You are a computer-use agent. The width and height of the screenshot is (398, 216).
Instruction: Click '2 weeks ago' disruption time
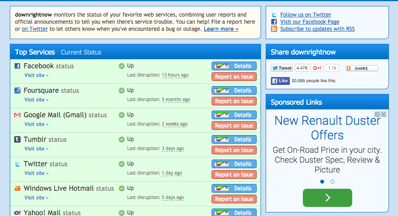point(175,124)
